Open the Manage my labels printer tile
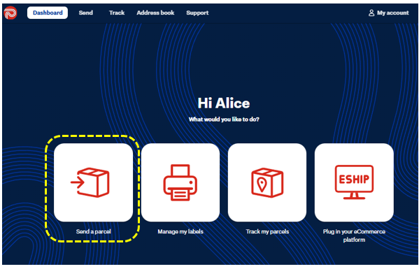The width and height of the screenshot is (419, 269). click(x=180, y=182)
